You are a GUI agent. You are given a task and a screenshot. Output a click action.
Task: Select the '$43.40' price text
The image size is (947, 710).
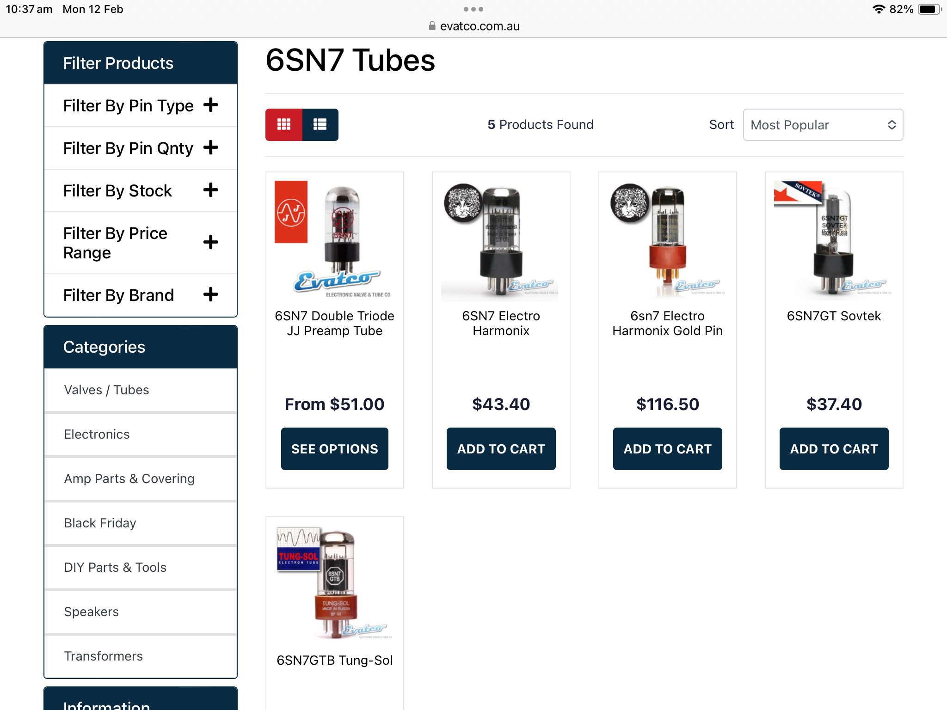(501, 404)
